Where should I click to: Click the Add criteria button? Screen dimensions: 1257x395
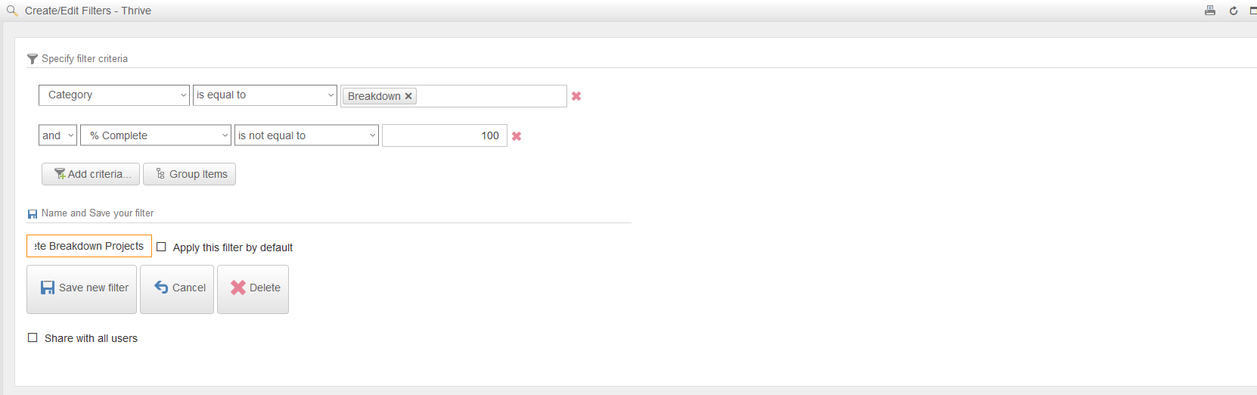(x=91, y=174)
